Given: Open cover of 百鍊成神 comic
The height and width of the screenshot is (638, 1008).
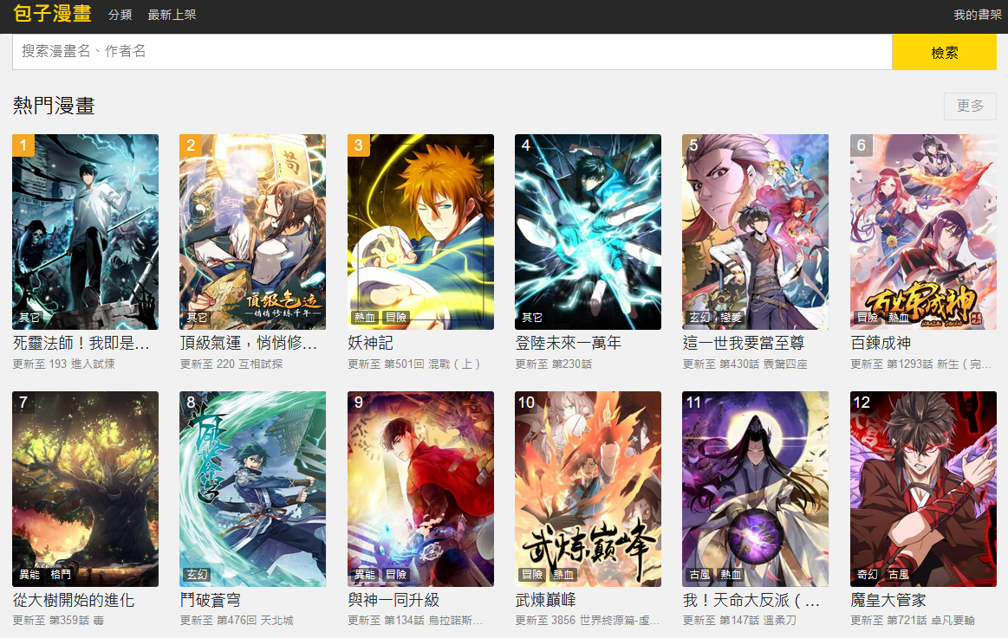Looking at the screenshot, I should [923, 232].
